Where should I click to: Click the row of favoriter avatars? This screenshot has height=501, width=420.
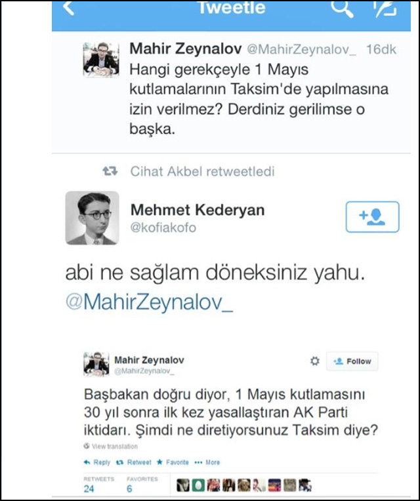tap(242, 485)
